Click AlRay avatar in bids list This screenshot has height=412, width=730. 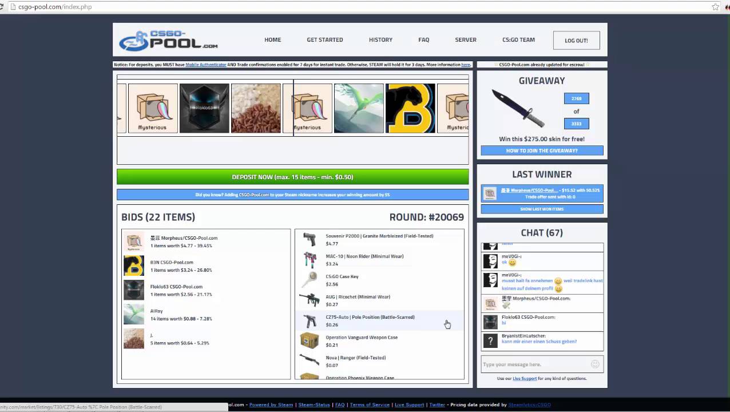(134, 314)
